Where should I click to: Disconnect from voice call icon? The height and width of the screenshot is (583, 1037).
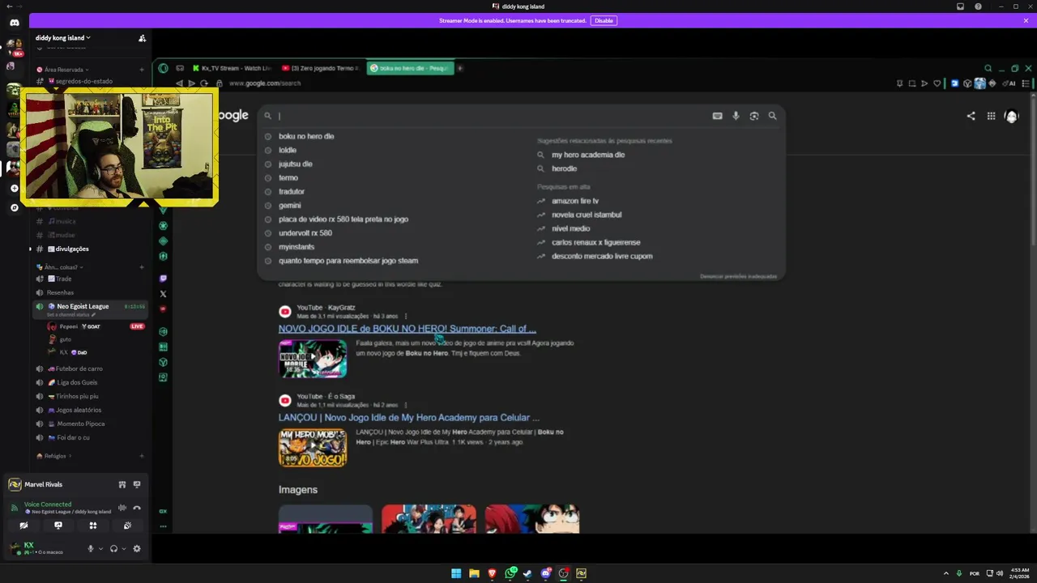coord(137,508)
